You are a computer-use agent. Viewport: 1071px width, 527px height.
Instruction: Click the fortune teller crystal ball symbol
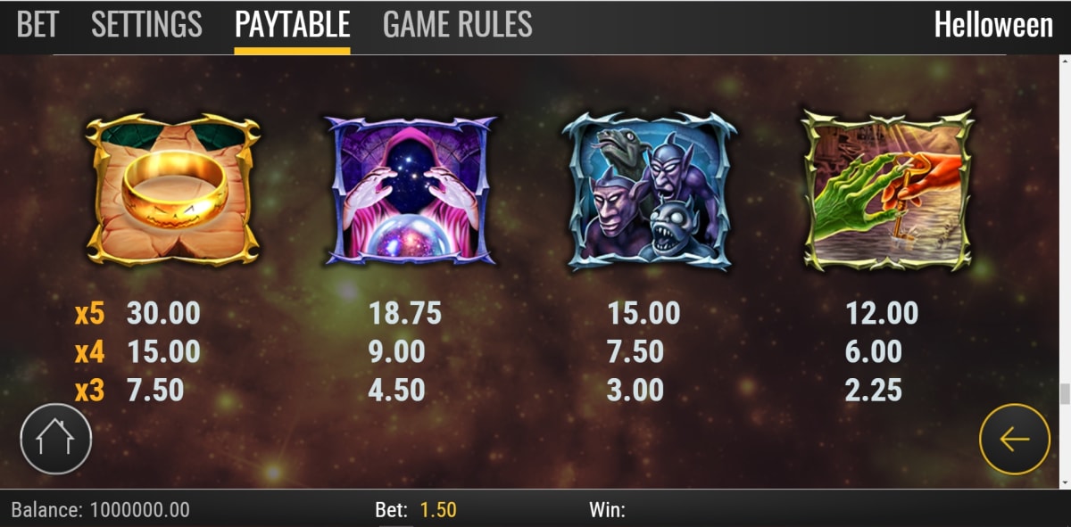(x=411, y=189)
